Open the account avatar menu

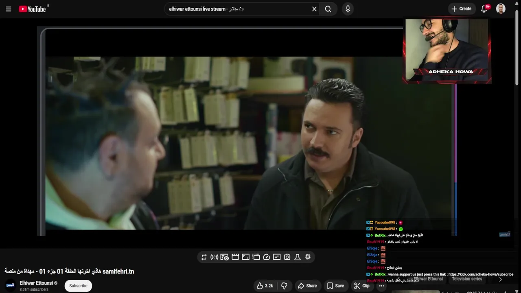(x=501, y=9)
